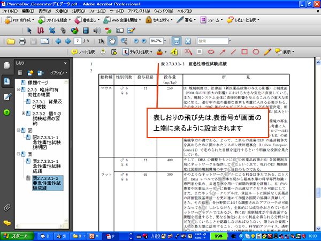Click the スタート Start button

[17, 236]
